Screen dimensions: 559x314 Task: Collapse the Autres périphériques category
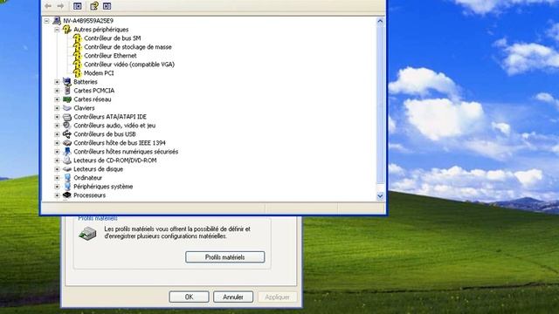57,30
